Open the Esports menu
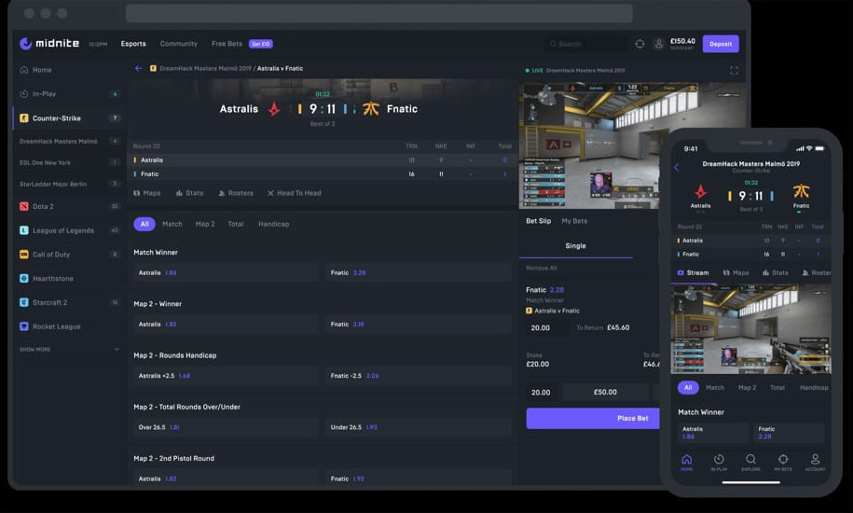Image resolution: width=853 pixels, height=513 pixels. click(133, 44)
